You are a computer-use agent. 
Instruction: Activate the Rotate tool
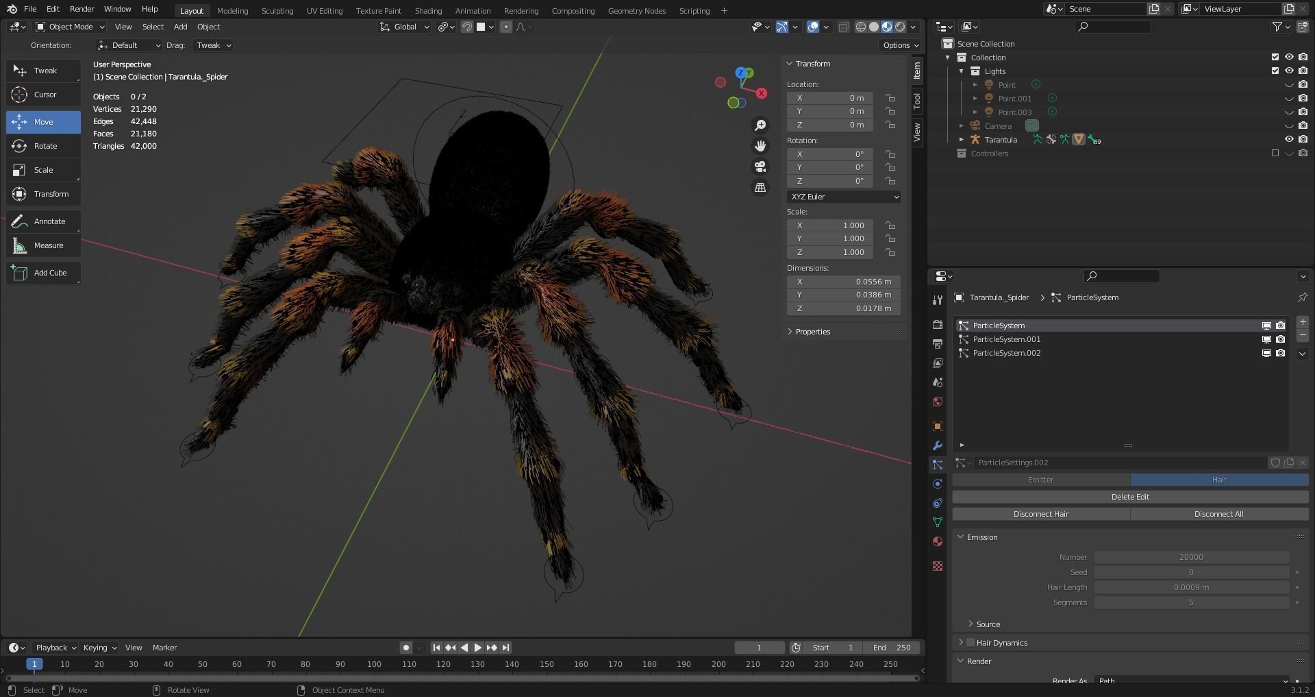(x=43, y=146)
